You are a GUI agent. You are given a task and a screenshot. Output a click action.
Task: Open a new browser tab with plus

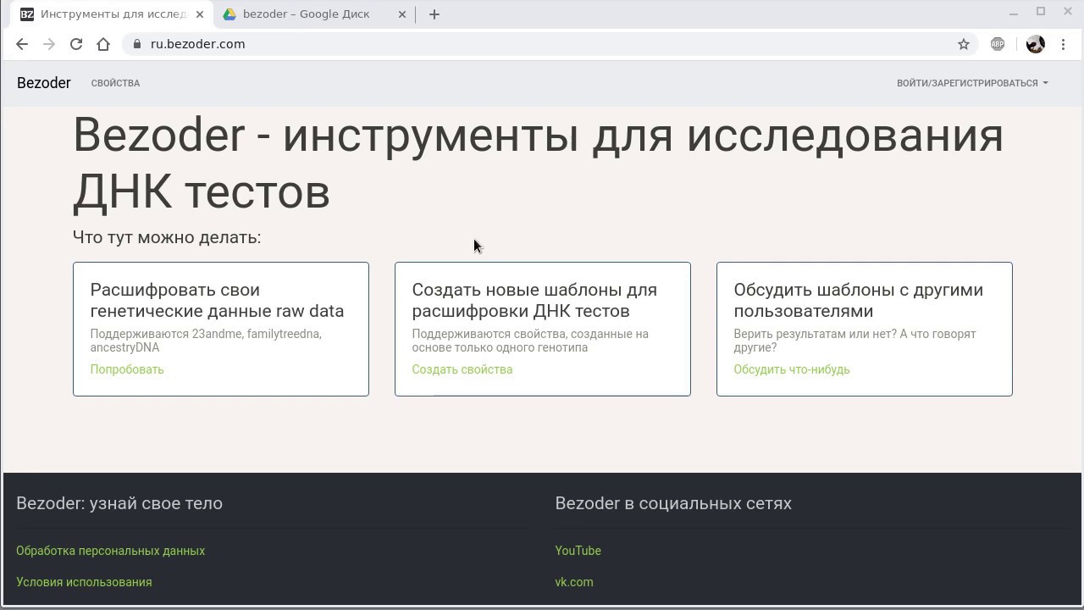pos(434,14)
